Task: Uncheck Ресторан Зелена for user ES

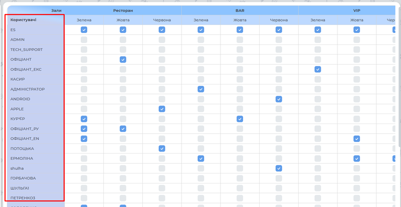Action: click(84, 30)
